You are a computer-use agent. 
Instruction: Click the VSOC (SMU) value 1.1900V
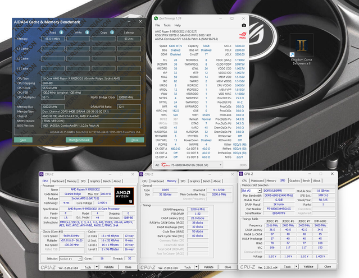[240, 60]
